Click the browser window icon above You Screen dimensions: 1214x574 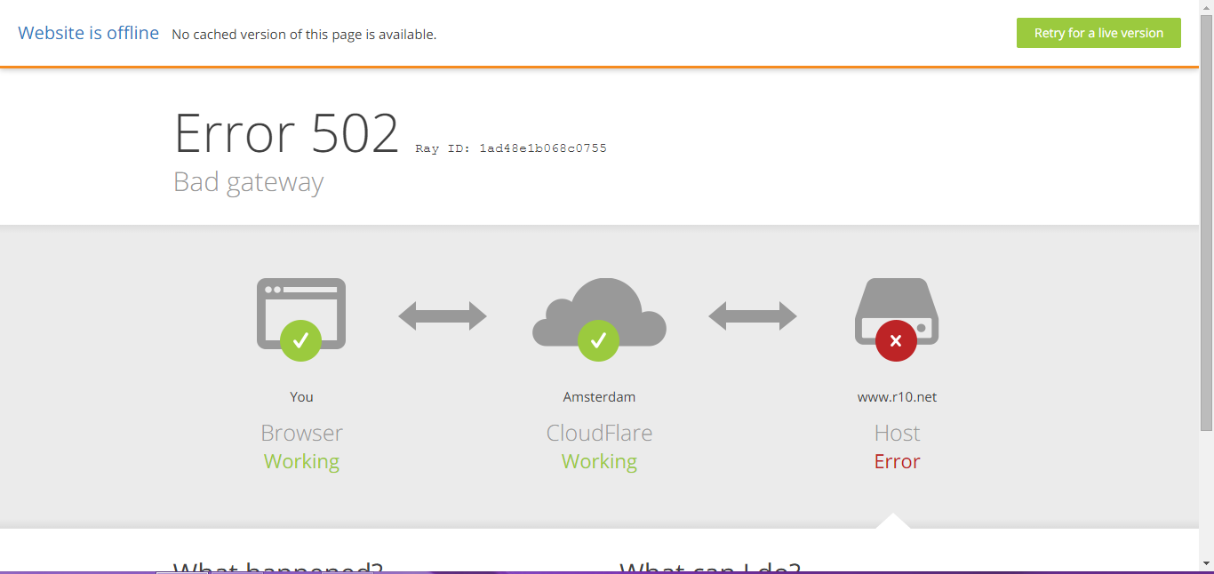(301, 319)
